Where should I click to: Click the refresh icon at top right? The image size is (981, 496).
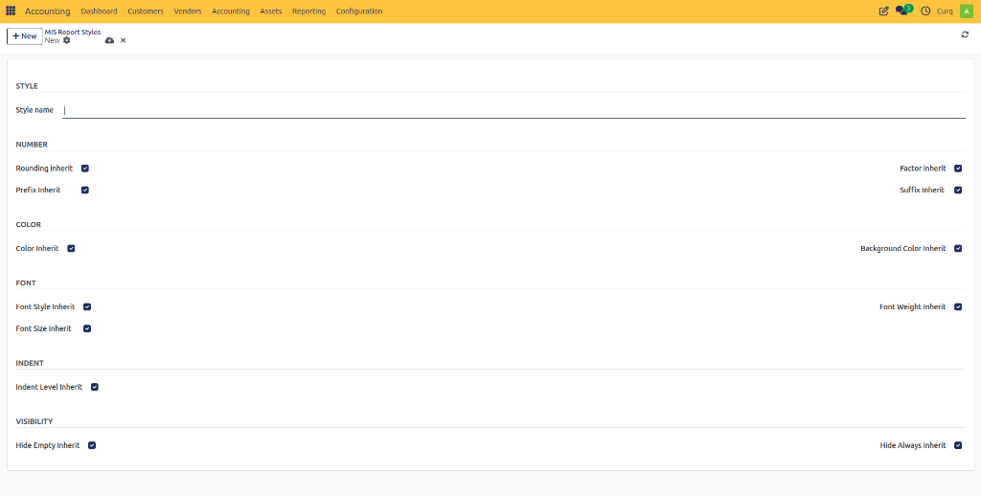click(x=965, y=34)
